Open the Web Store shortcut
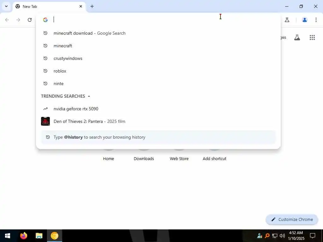The image size is (323, 242). [x=179, y=159]
